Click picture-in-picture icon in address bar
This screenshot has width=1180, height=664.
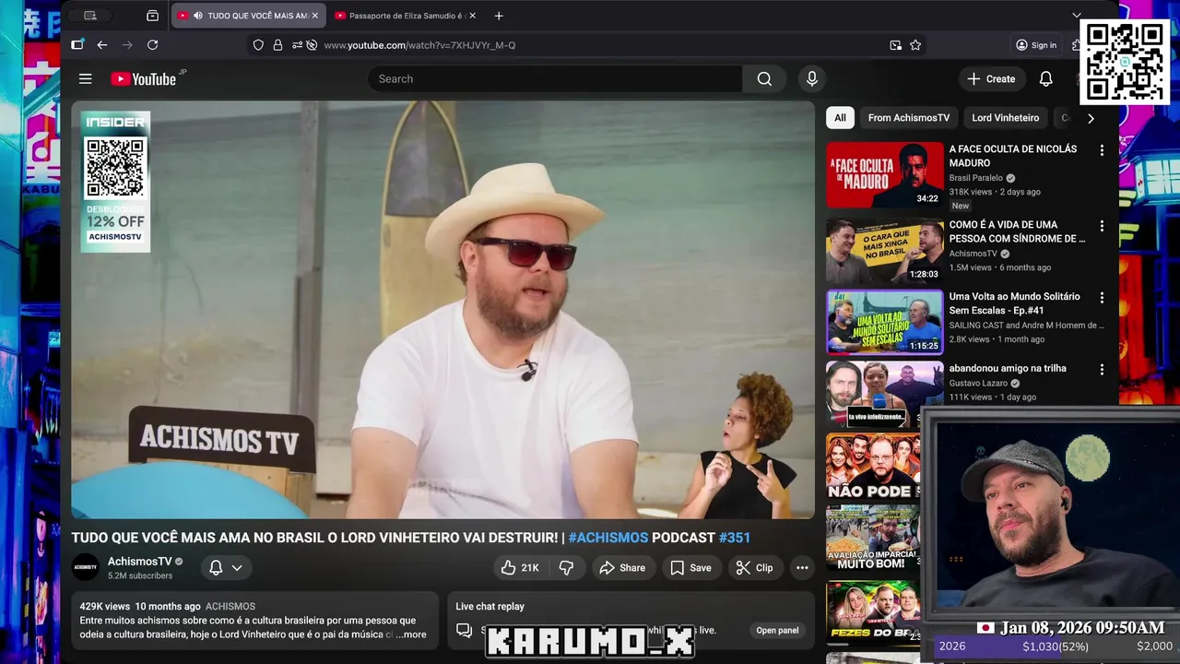coord(895,45)
